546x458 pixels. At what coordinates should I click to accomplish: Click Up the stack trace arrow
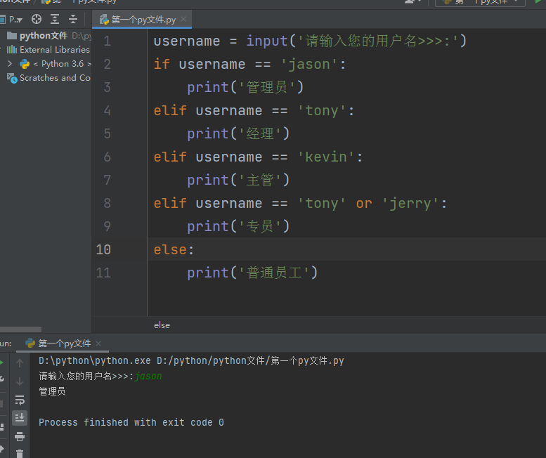tap(20, 363)
